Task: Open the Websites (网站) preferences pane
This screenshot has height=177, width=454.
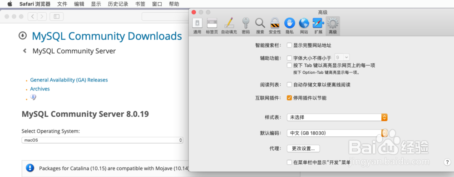Action: 304,26
